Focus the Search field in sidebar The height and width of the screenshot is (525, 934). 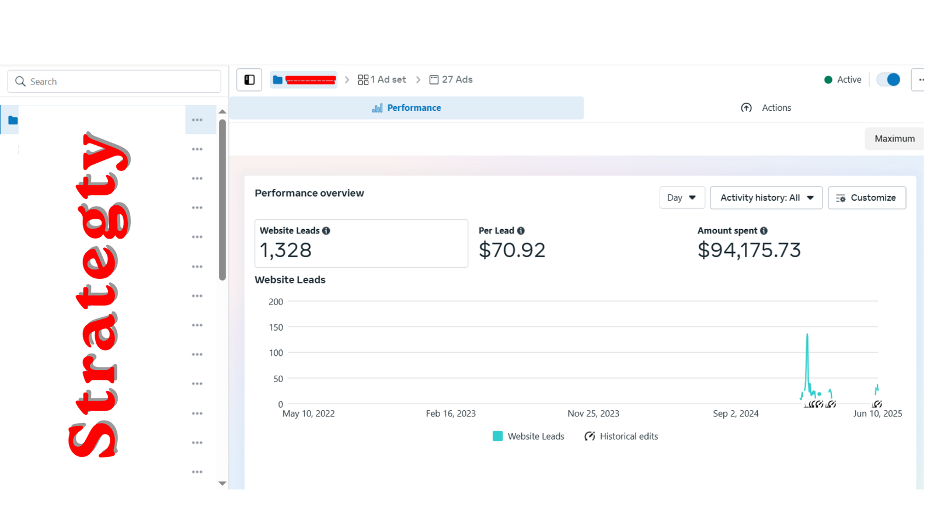point(114,82)
